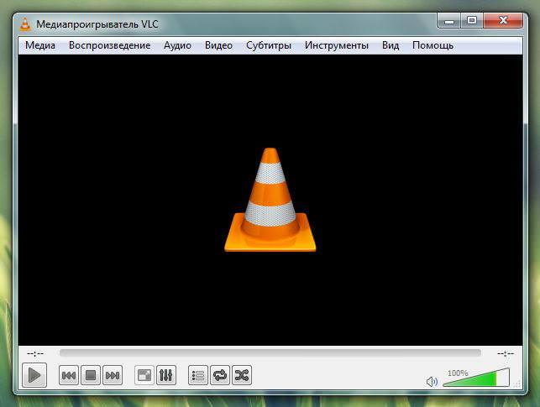The height and width of the screenshot is (407, 540).
Task: Toggle random shuffle playback icon
Action: pos(242,375)
